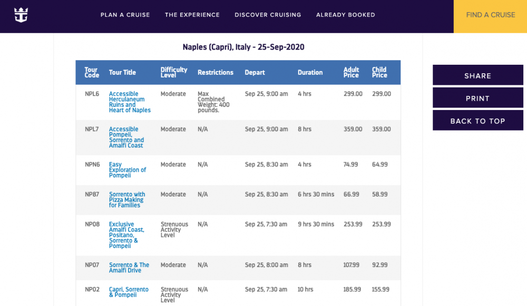Image resolution: width=527 pixels, height=306 pixels.
Task: Open Exclusive Amalfi Coast, Positano, Sorrento & Pompeii link
Action: pyautogui.click(x=126, y=235)
